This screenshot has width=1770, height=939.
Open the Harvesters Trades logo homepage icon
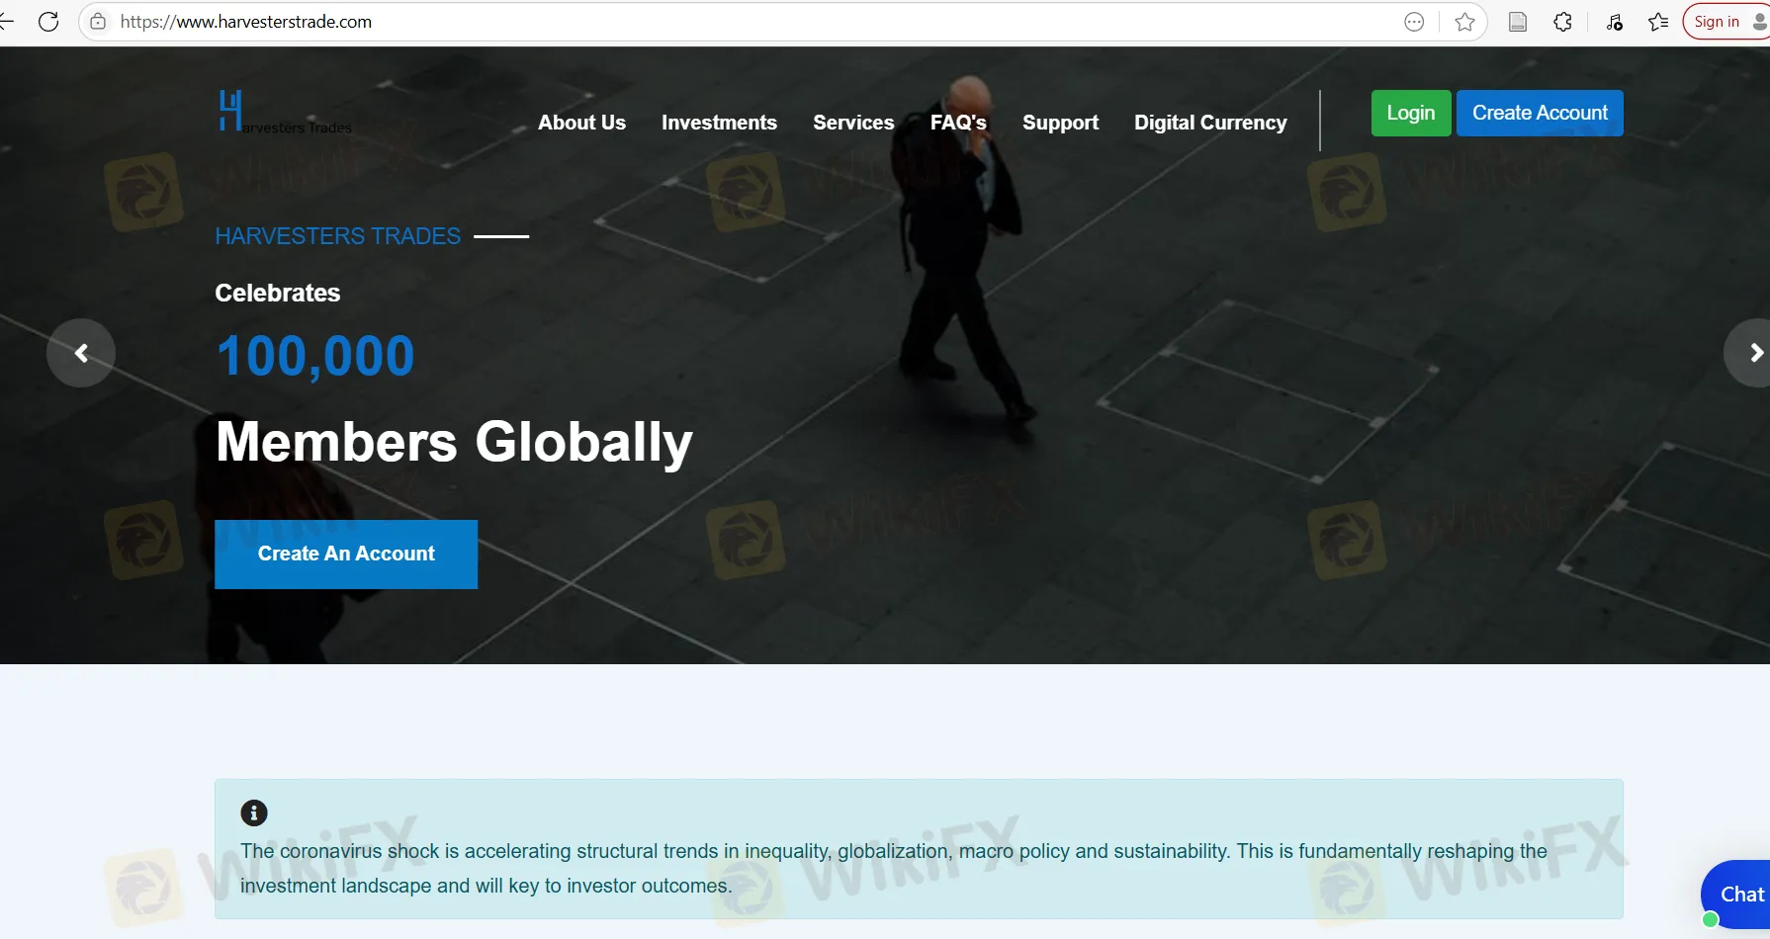point(283,112)
